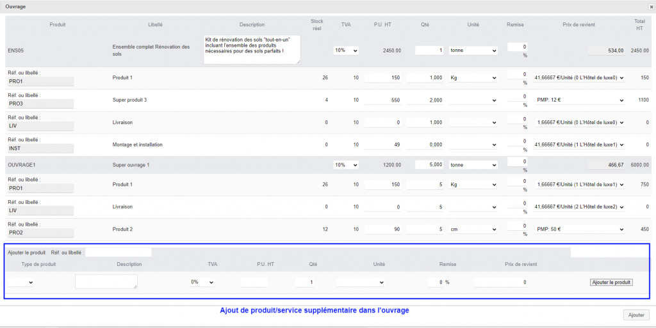The image size is (656, 328).
Task: Close the Ouvrage dialog window
Action: click(651, 6)
